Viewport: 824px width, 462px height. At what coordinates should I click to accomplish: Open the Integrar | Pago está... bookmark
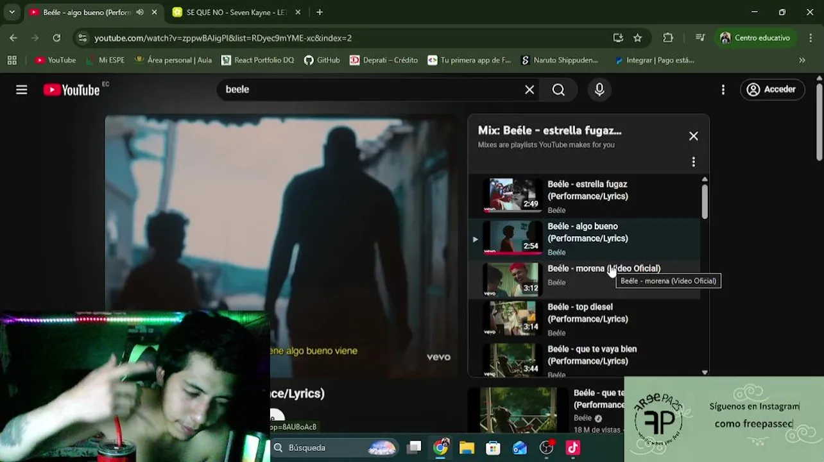pyautogui.click(x=655, y=60)
